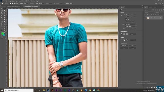Open the Pixels units dropdown
The height and width of the screenshot is (92, 164).
tap(133, 34)
